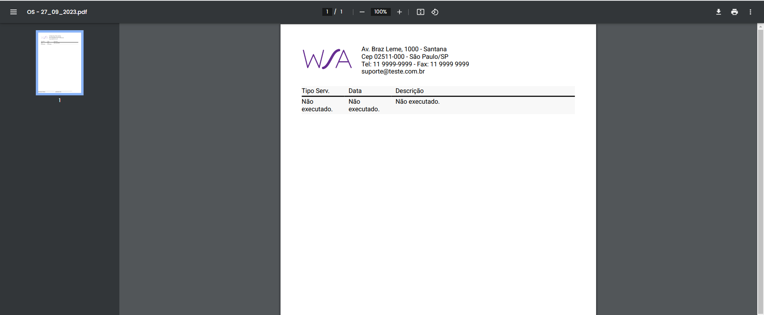Click the zoom out minus icon
The height and width of the screenshot is (315, 764).
(362, 12)
